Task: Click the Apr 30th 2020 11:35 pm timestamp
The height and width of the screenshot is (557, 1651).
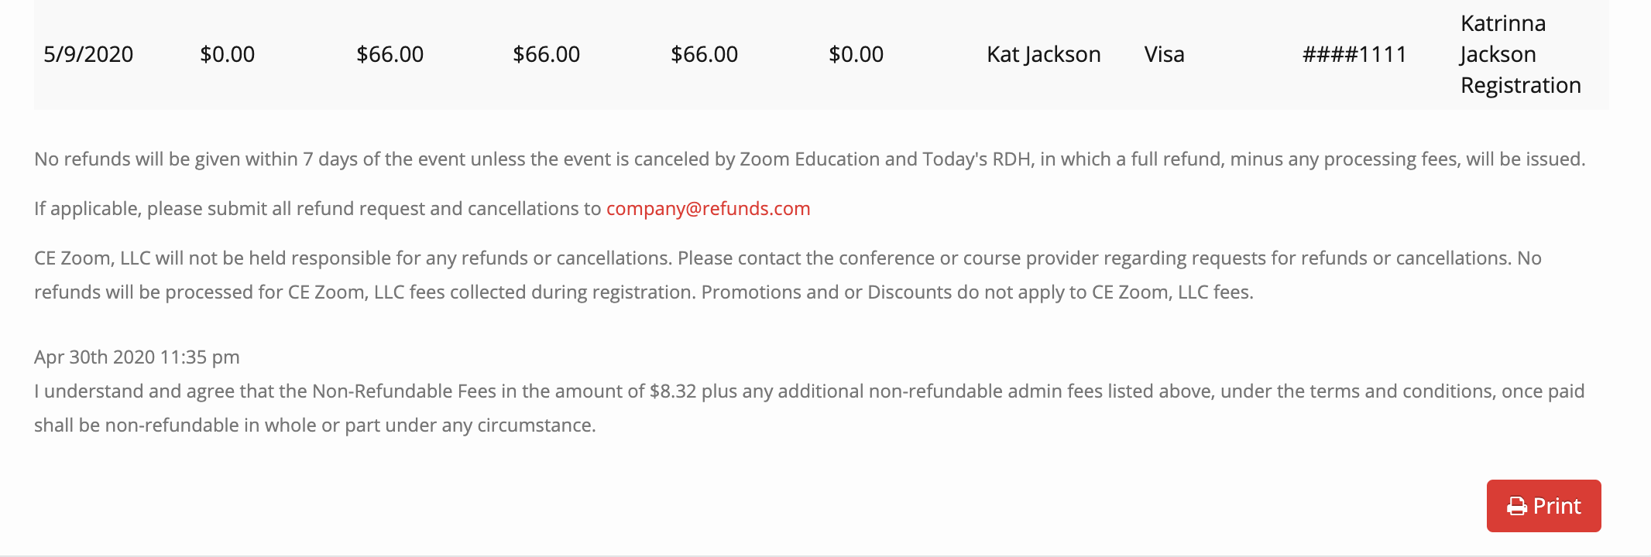Action: pyautogui.click(x=137, y=357)
